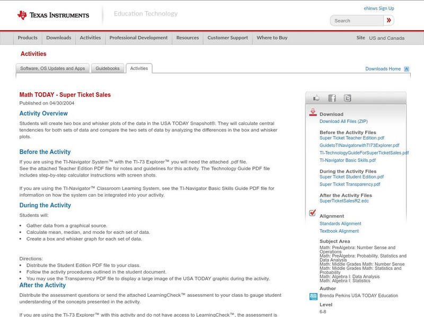Screen dimensions: 424x317
Task: Click the home icon beside Downloads Home
Action: point(407,69)
